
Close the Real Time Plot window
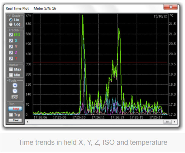click(x=170, y=7)
